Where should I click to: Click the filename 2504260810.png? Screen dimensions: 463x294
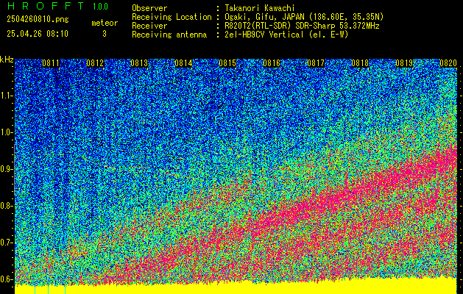(38, 19)
